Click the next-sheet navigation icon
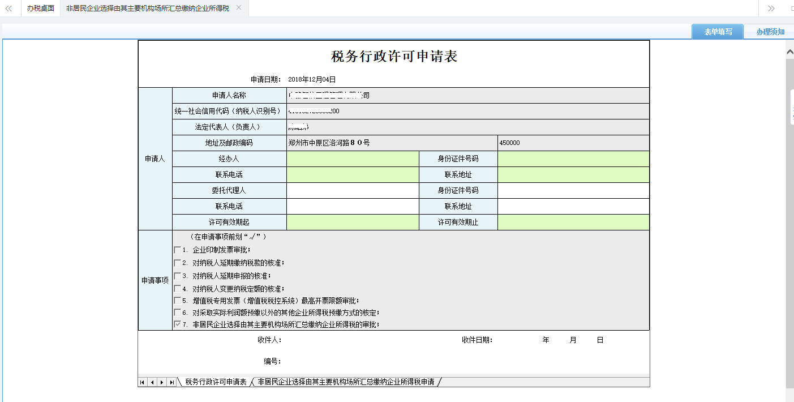The height and width of the screenshot is (402, 794). (x=161, y=382)
